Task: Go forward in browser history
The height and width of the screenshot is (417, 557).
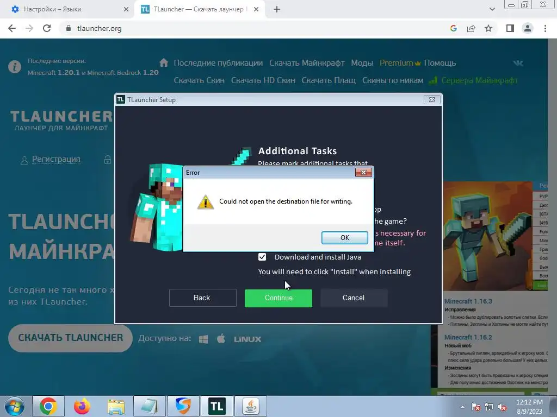Action: pyautogui.click(x=29, y=28)
